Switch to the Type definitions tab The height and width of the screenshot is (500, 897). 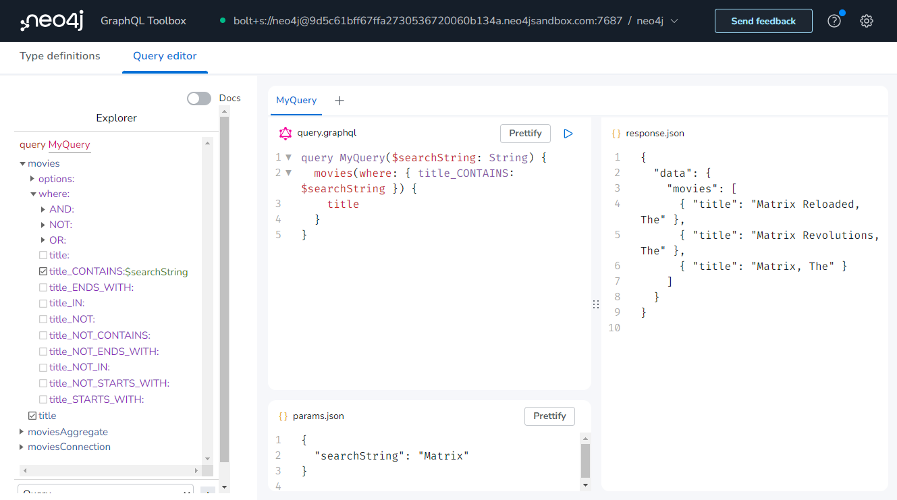pyautogui.click(x=59, y=56)
